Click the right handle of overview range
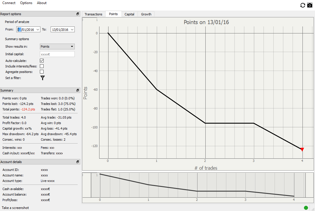Screen dimensions: 315x211 click(x=306, y=185)
